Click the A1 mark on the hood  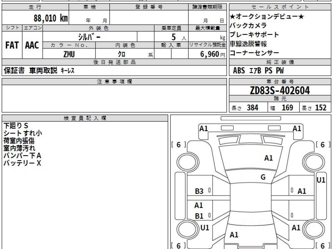pos(268,158)
